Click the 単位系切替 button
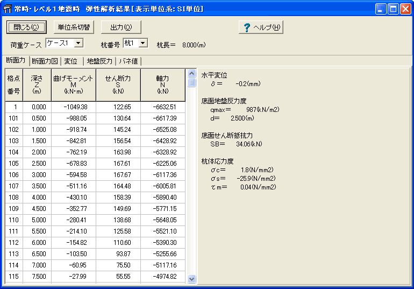This screenshot has height=289, width=414. [74, 27]
